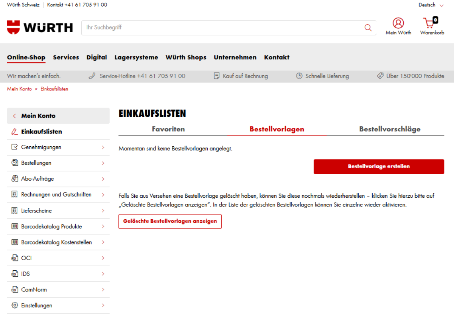Click the Würth logo

(x=40, y=28)
